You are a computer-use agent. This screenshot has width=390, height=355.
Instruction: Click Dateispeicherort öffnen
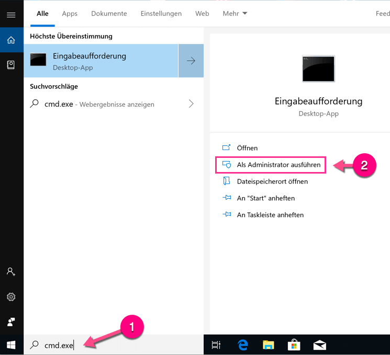pos(272,181)
